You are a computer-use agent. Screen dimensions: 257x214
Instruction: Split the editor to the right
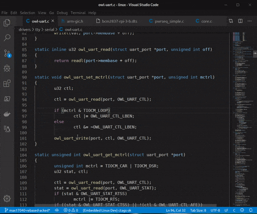[x=240, y=21]
